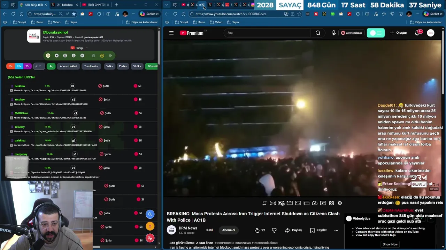Show Abone Linkleri

click(68, 66)
